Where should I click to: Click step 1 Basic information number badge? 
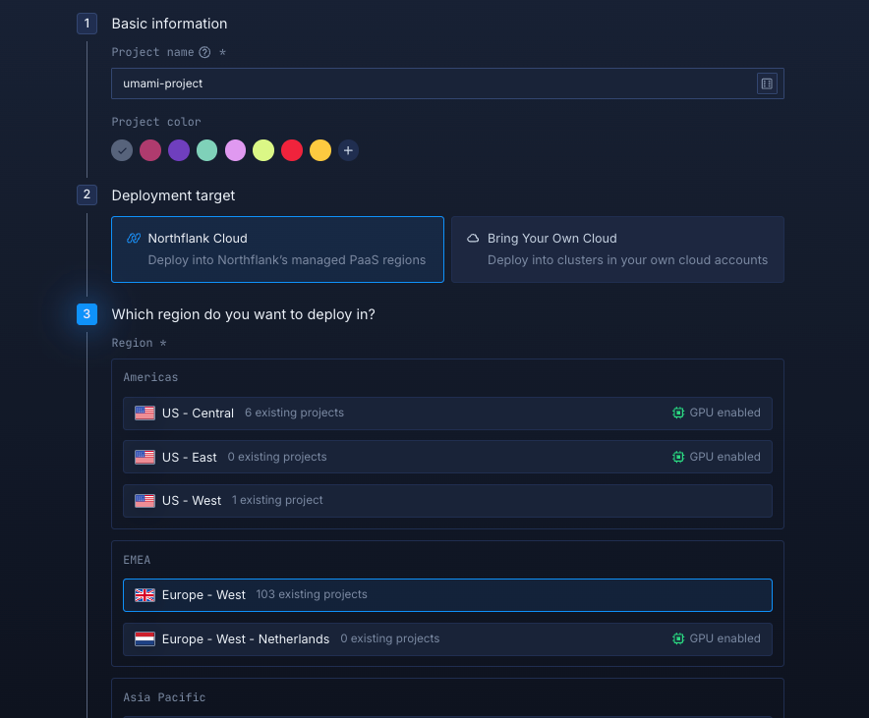coord(87,24)
